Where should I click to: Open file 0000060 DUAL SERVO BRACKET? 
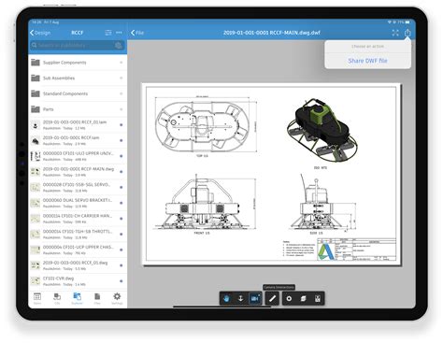(78, 203)
